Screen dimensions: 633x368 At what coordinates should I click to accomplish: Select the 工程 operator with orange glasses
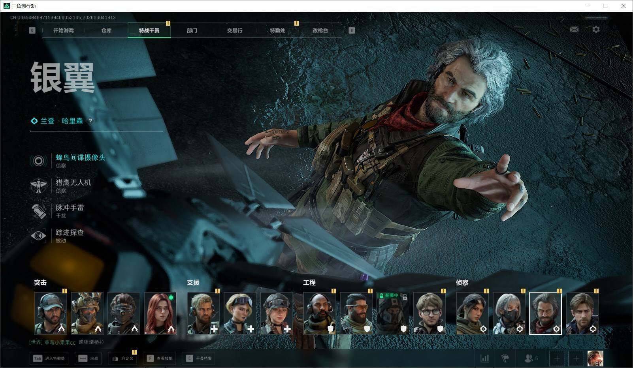(356, 313)
